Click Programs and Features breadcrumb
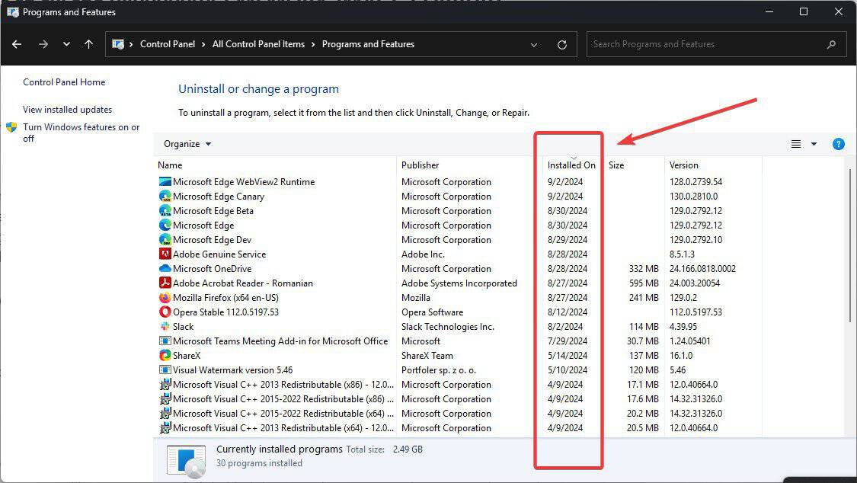 click(x=368, y=44)
